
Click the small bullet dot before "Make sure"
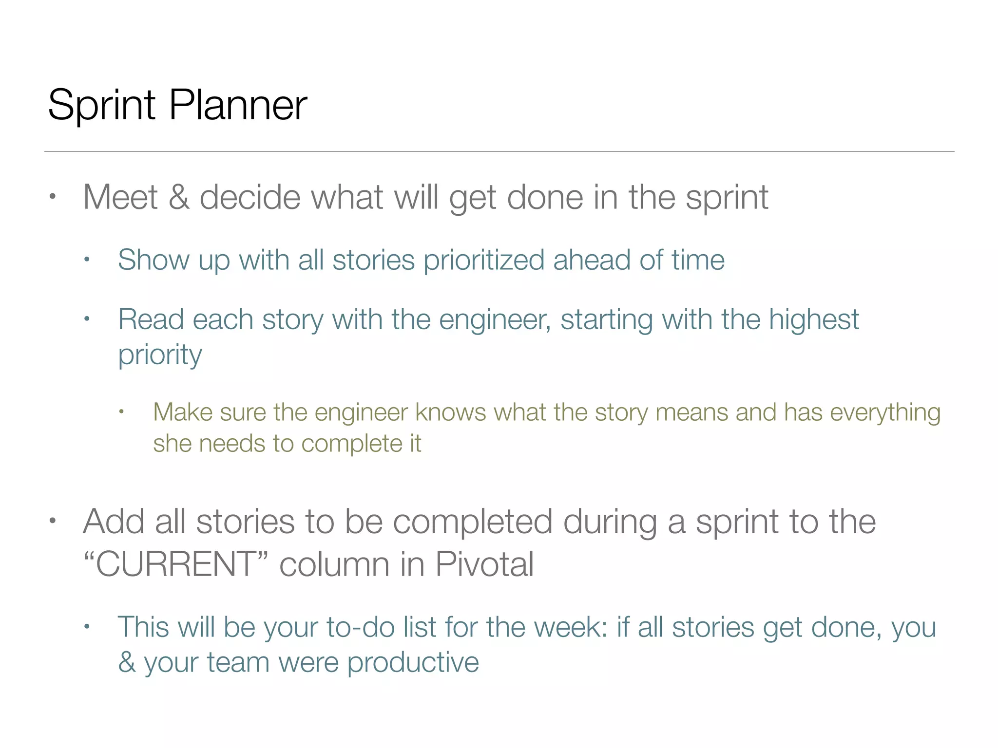[121, 412]
